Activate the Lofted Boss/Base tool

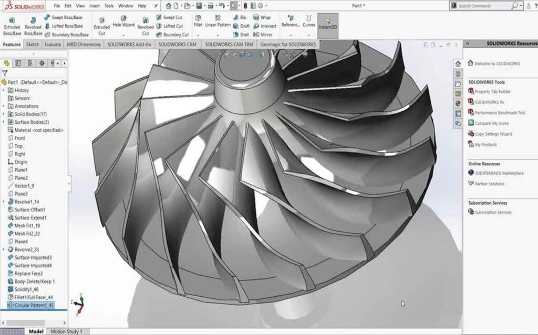(64, 26)
